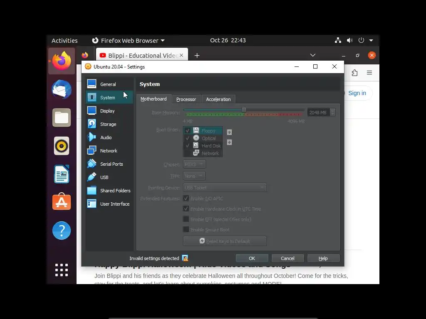The height and width of the screenshot is (319, 426).
Task: Launch Firefox from the Ubuntu dock
Action: pyautogui.click(x=62, y=61)
